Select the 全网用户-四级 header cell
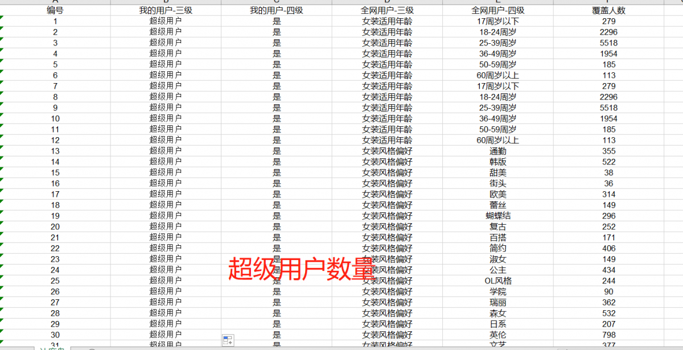 pyautogui.click(x=498, y=10)
